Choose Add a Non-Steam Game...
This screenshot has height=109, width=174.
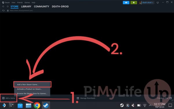(32, 84)
